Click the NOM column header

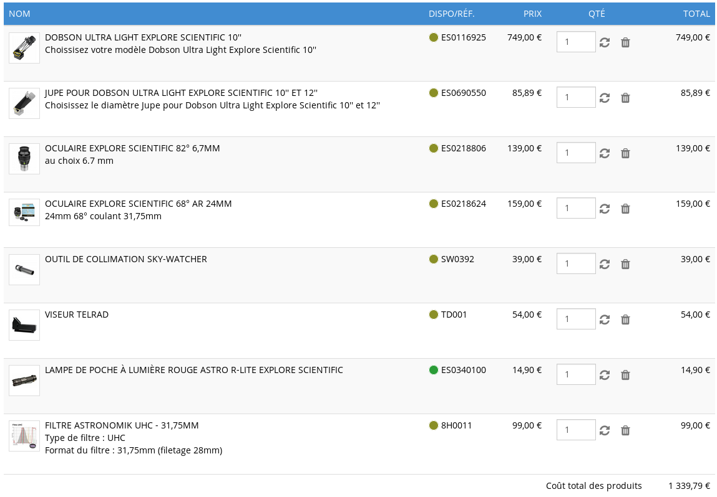click(x=20, y=14)
